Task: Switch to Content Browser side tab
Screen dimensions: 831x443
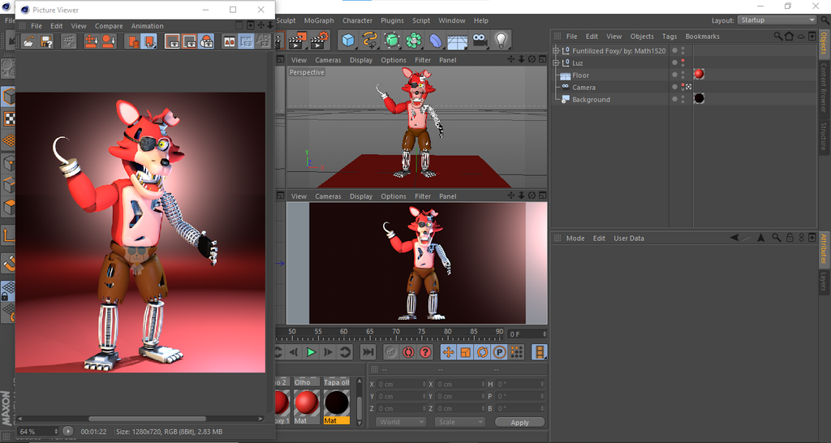Action: click(x=824, y=88)
